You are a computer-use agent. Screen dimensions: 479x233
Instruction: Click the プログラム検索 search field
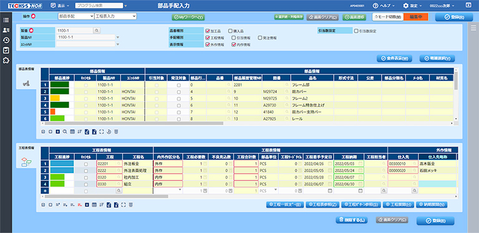[x=99, y=6]
